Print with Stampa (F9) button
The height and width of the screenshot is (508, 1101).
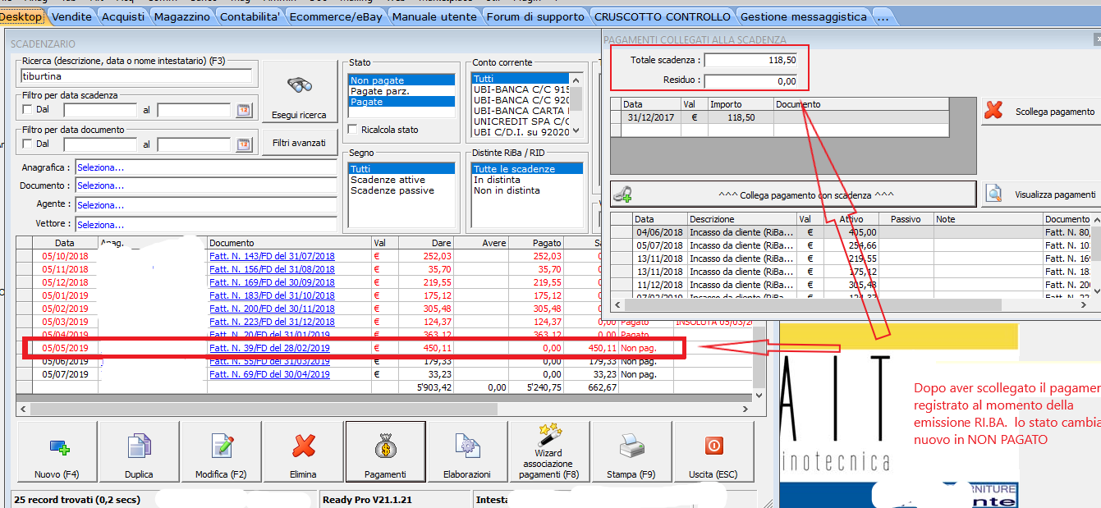(631, 451)
